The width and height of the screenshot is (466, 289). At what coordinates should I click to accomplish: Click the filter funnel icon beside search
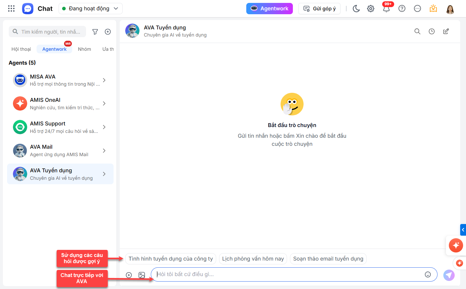coord(95,32)
